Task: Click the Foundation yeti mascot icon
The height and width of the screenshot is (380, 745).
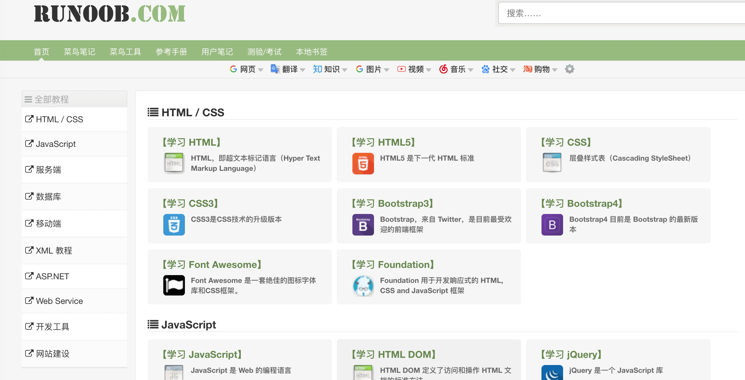Action: tap(363, 286)
